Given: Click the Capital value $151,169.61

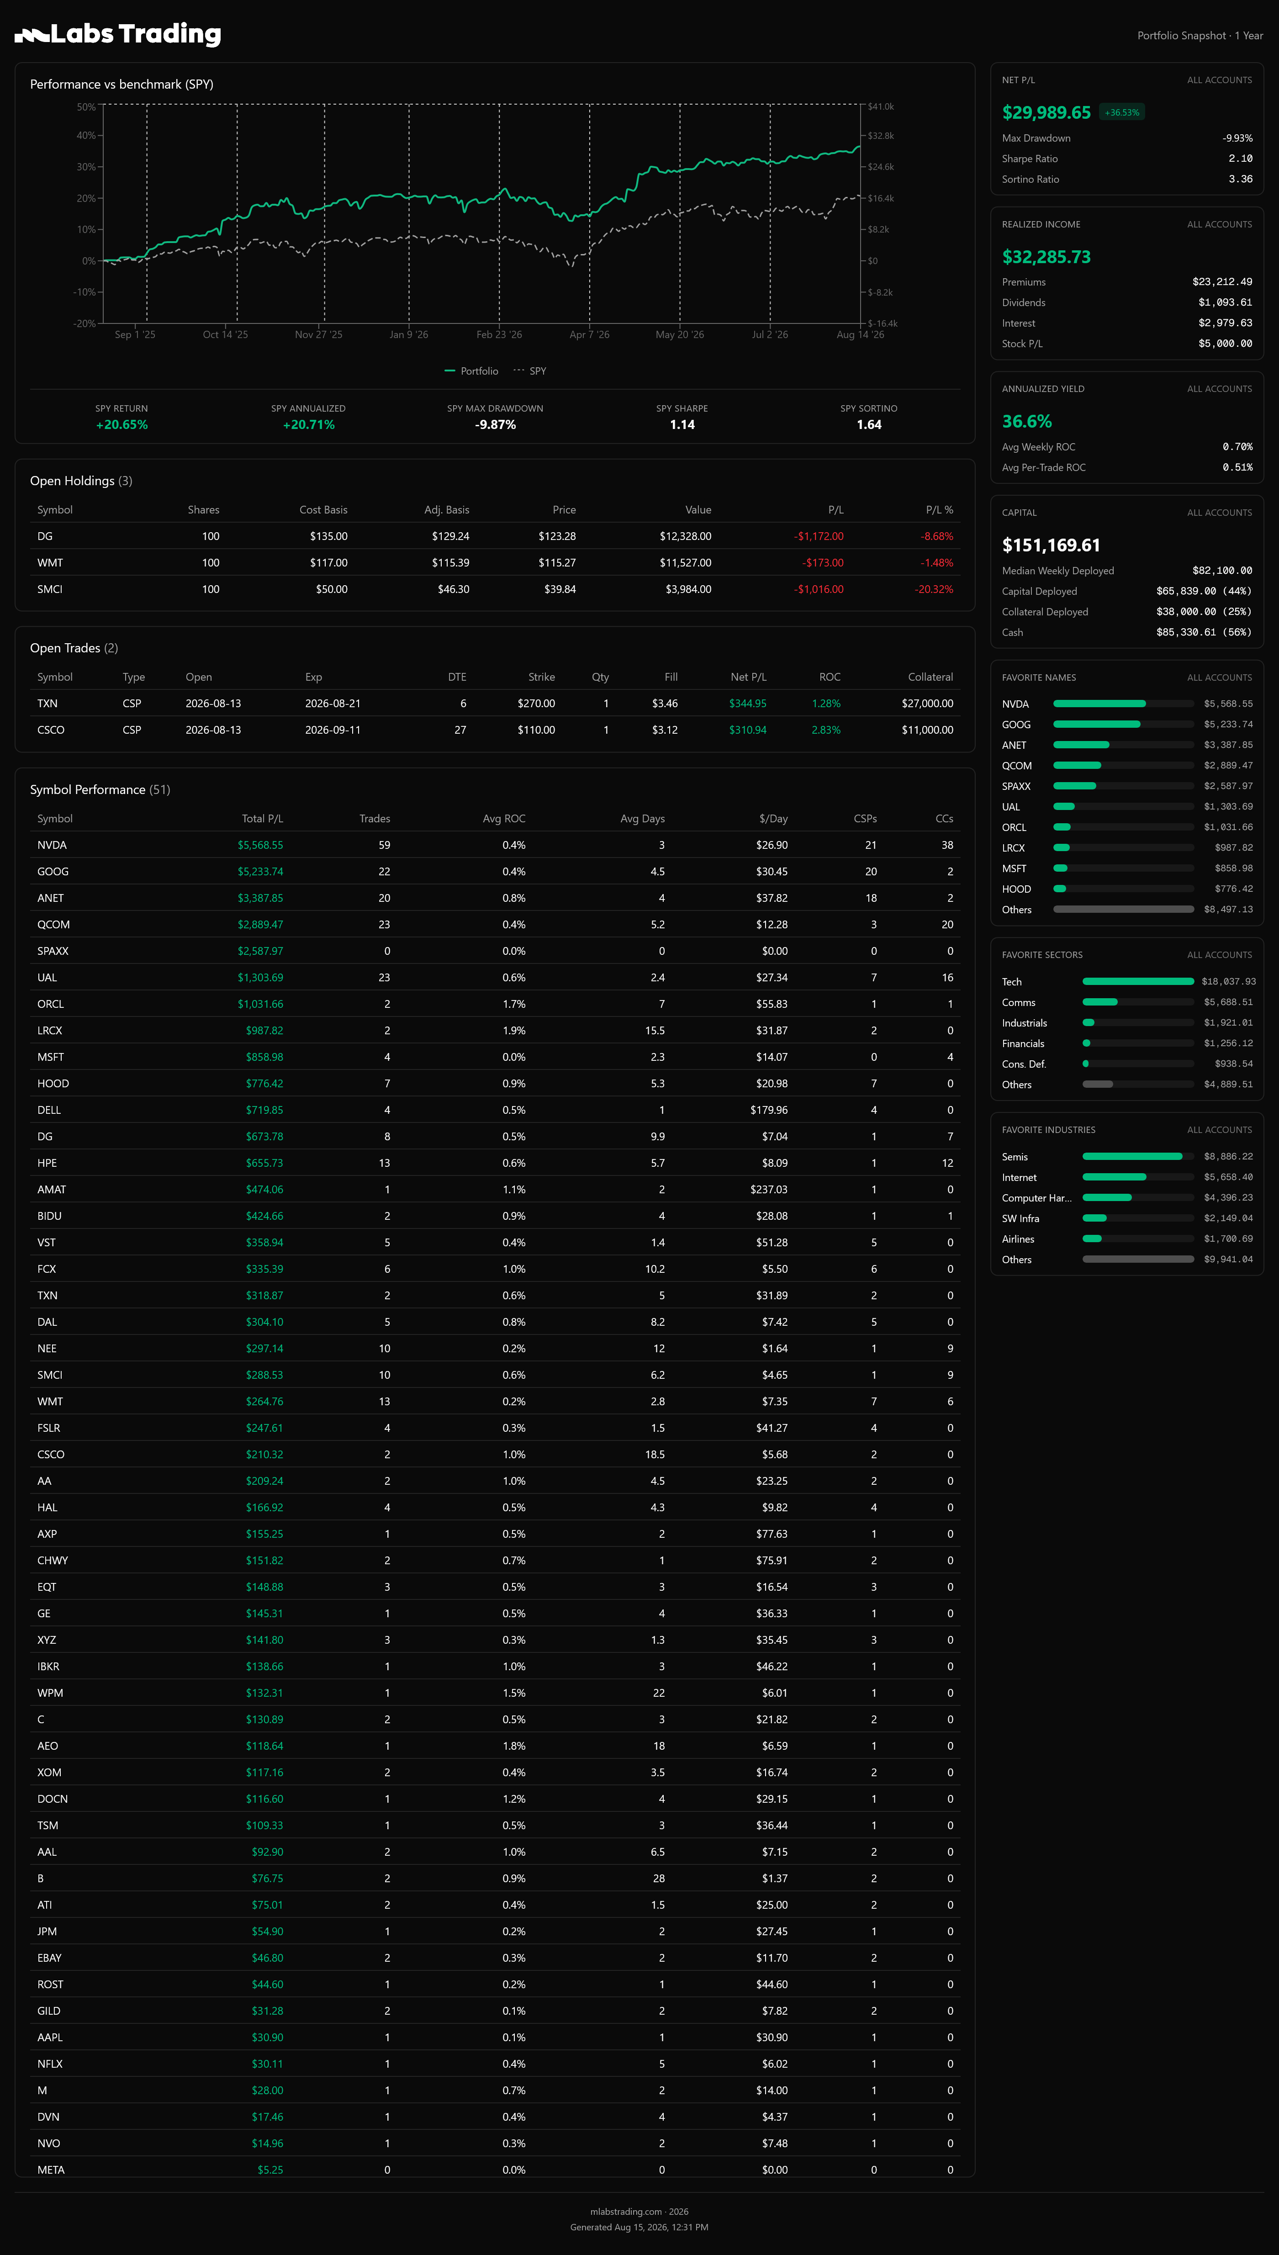Looking at the screenshot, I should 1052,545.
